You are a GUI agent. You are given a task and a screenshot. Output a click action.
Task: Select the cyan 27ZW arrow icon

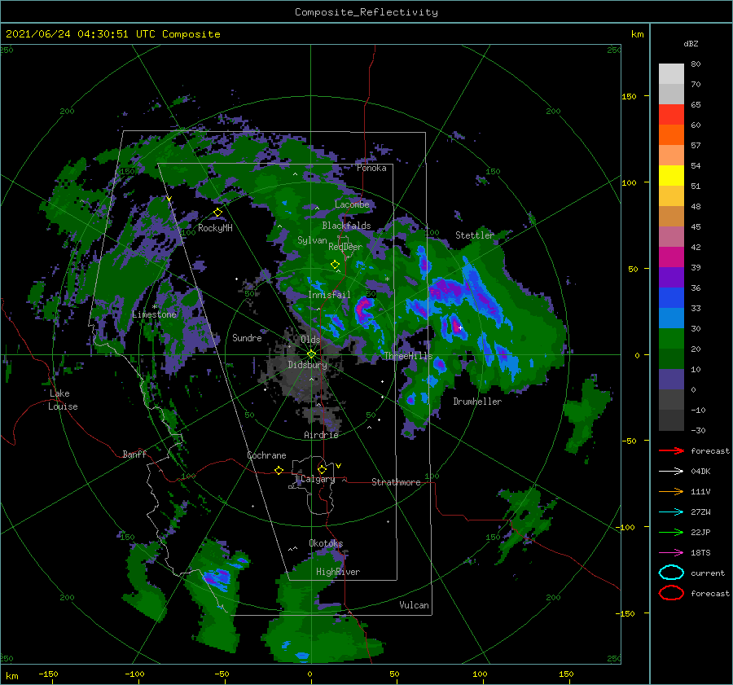pyautogui.click(x=671, y=512)
